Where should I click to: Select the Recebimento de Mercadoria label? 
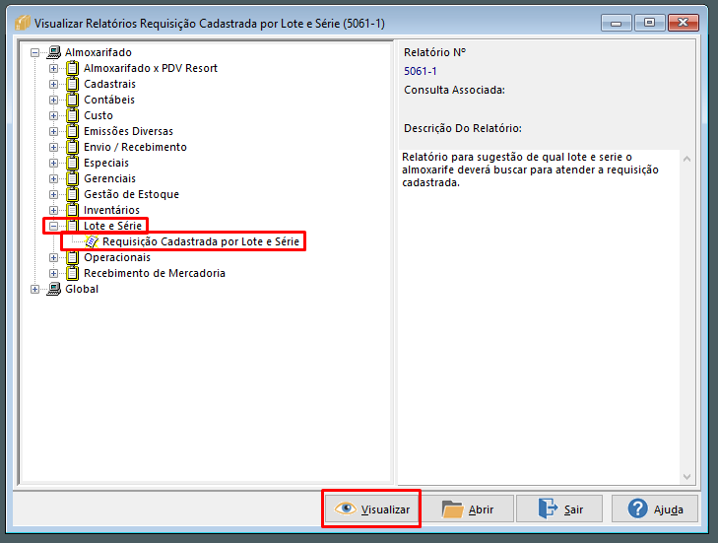point(155,273)
